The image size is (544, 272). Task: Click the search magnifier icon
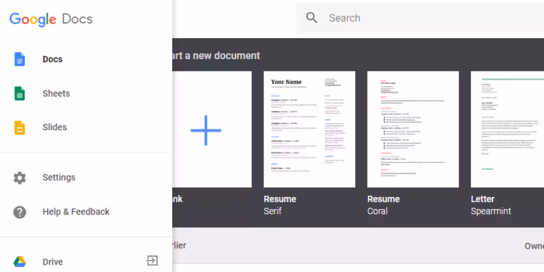click(311, 18)
